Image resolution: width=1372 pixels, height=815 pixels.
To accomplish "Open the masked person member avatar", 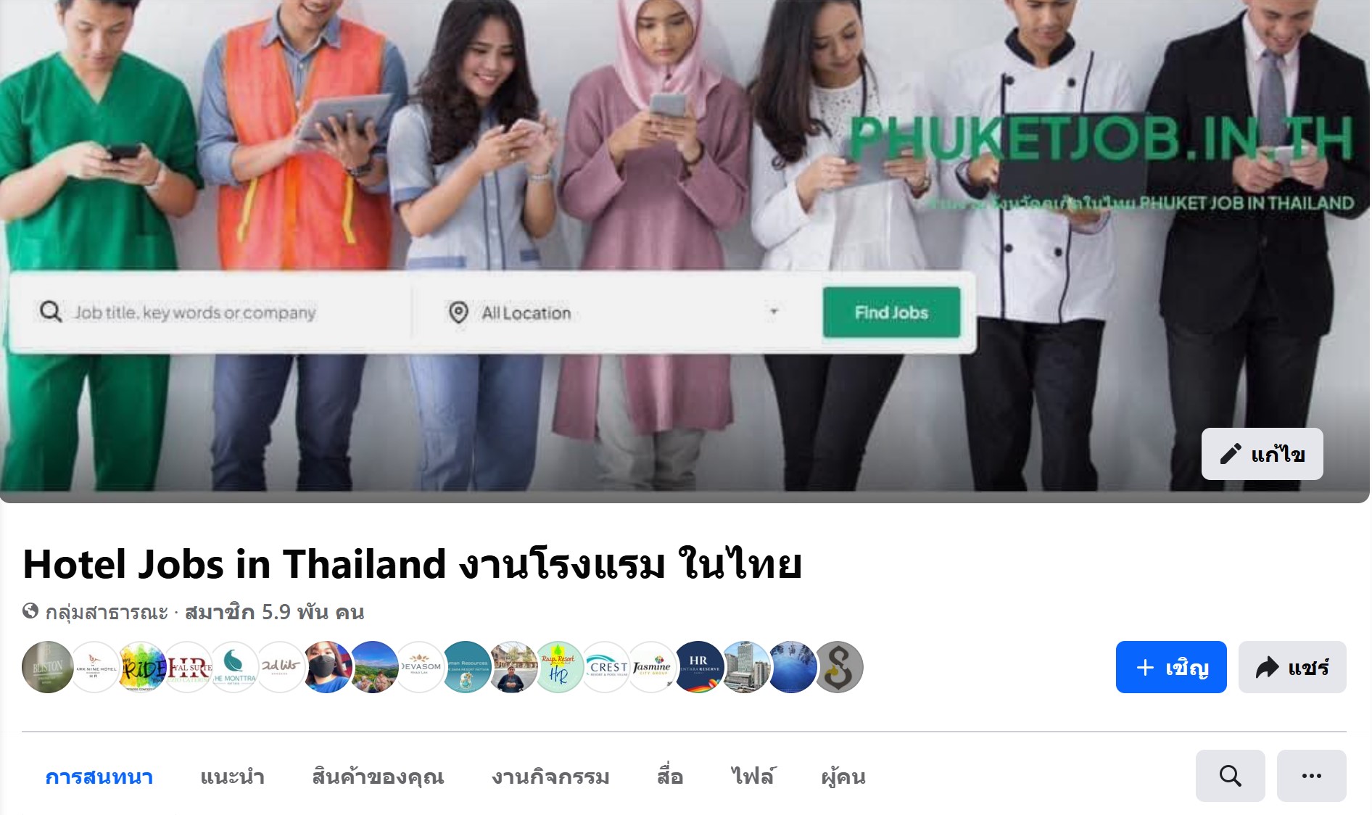I will [x=327, y=667].
